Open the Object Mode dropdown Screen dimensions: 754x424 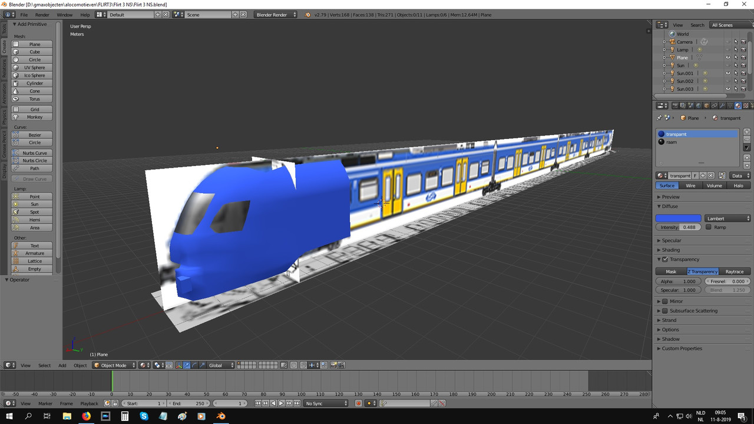point(114,365)
